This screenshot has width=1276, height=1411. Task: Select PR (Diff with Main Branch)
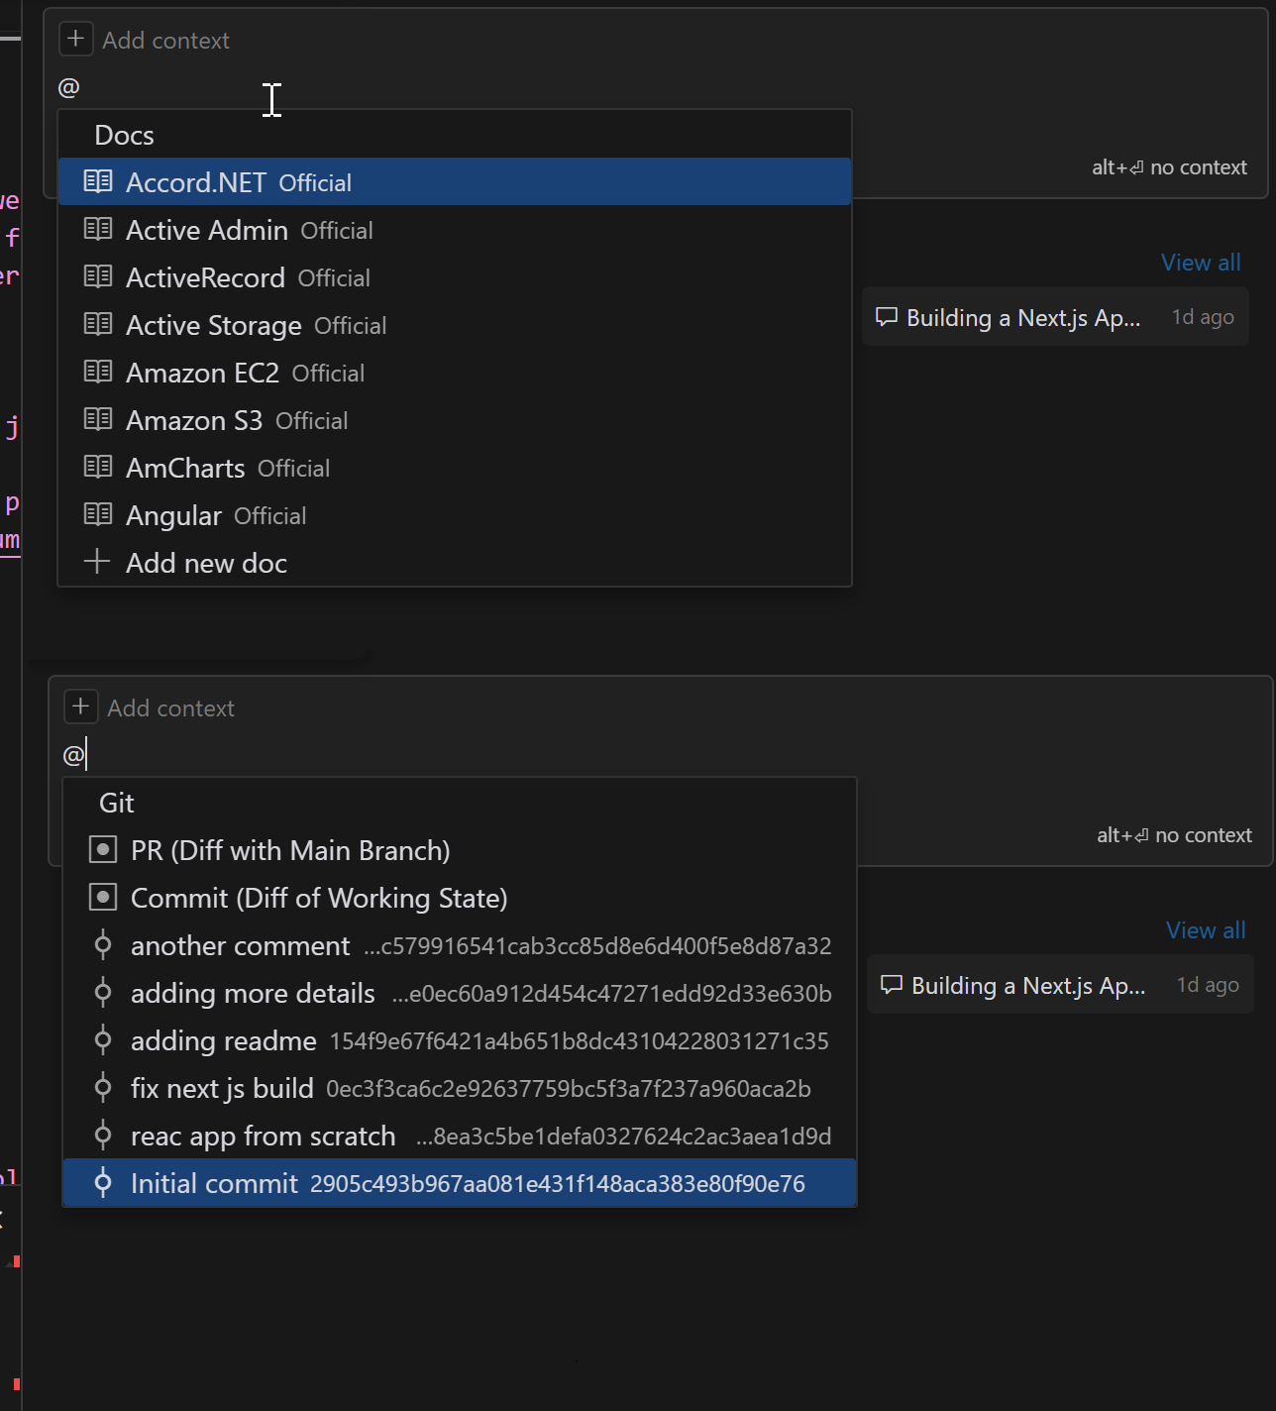point(460,850)
